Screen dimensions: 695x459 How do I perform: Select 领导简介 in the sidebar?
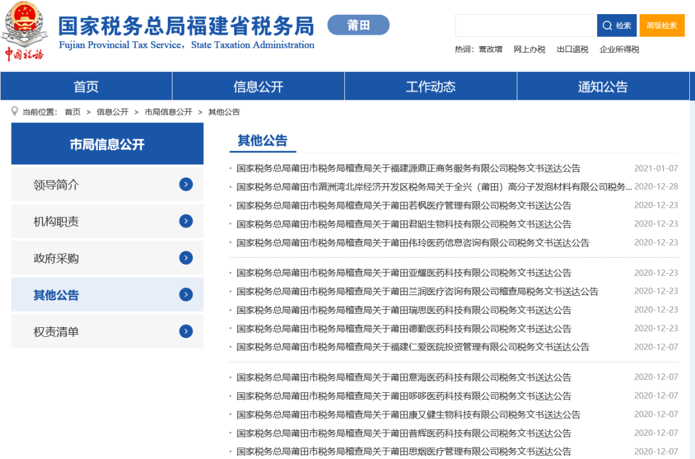[x=107, y=184]
